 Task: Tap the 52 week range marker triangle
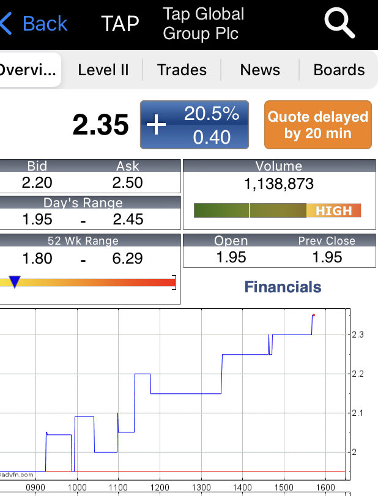click(x=15, y=281)
